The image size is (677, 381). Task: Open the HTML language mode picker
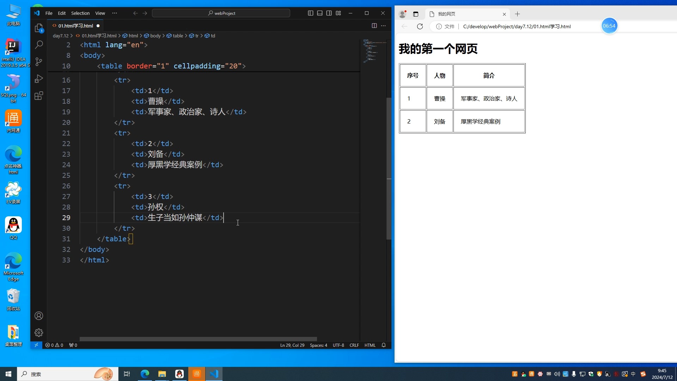(370, 345)
